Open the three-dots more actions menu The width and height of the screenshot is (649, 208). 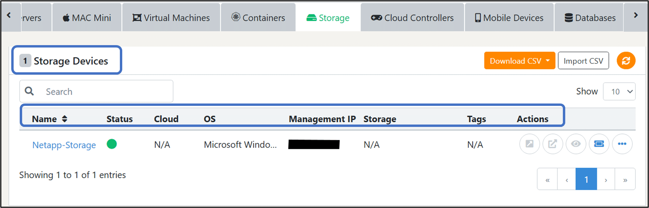pyautogui.click(x=622, y=144)
